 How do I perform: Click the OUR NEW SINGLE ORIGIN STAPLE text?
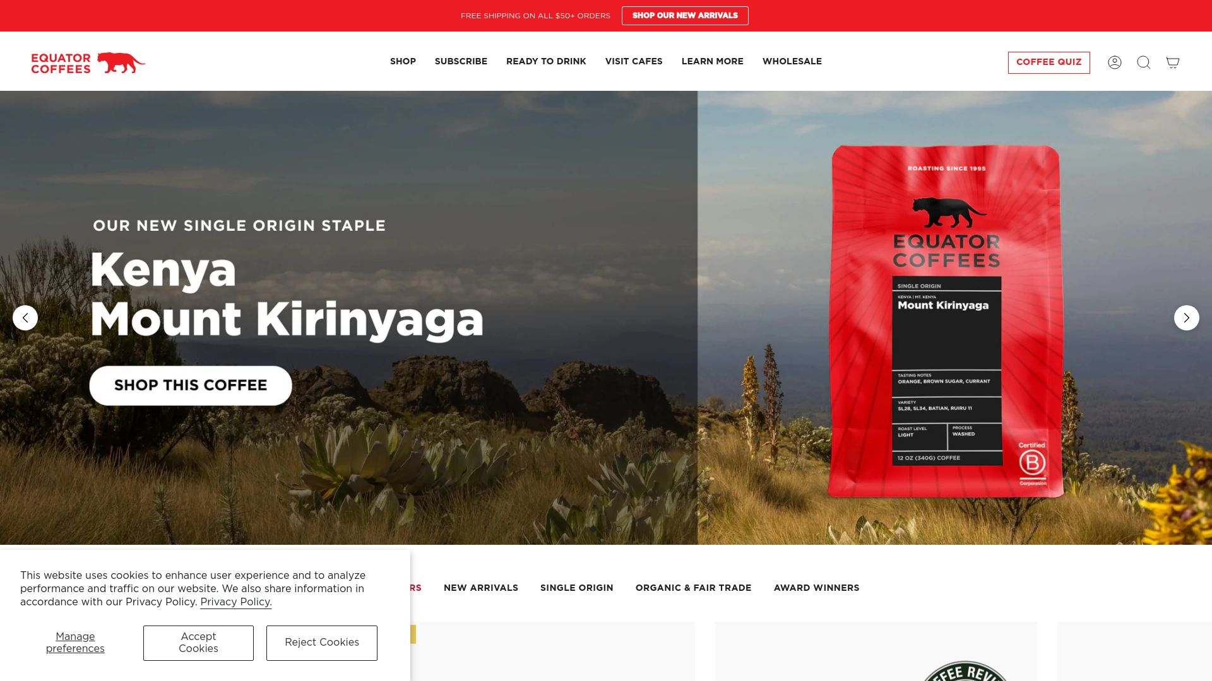[x=239, y=226]
